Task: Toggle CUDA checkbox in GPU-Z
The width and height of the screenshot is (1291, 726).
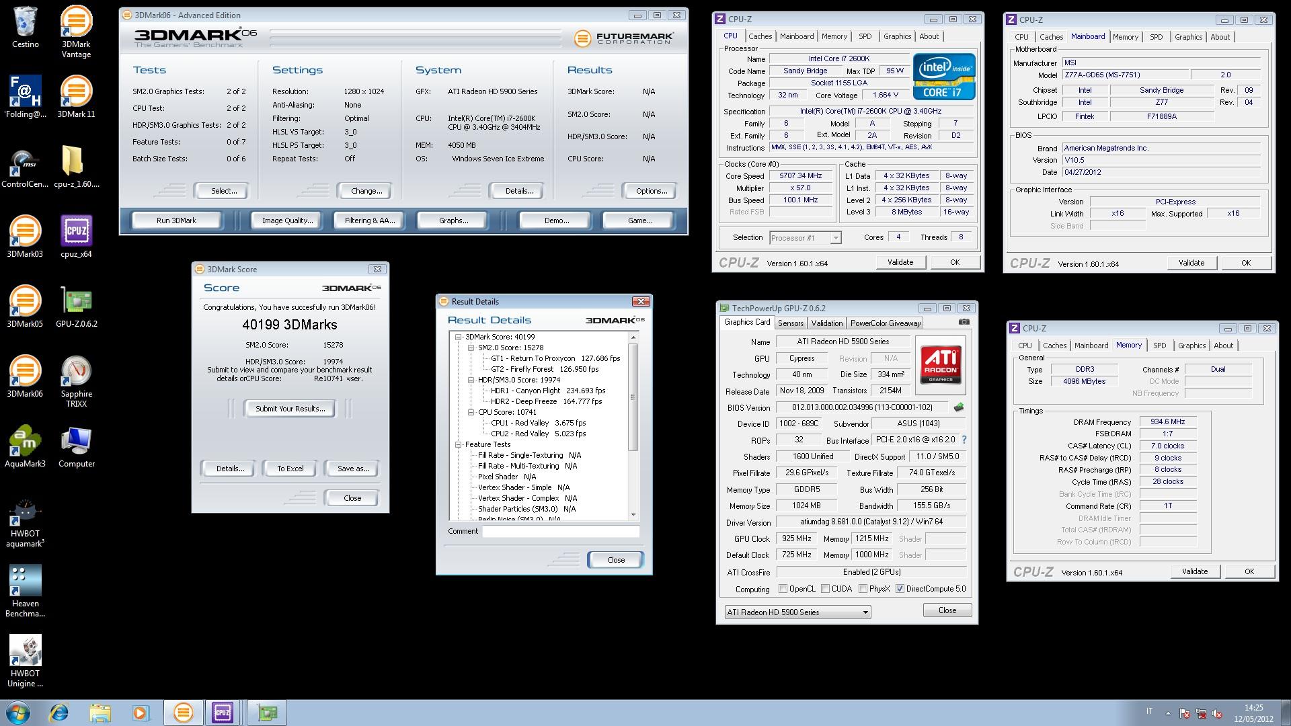Action: [824, 589]
